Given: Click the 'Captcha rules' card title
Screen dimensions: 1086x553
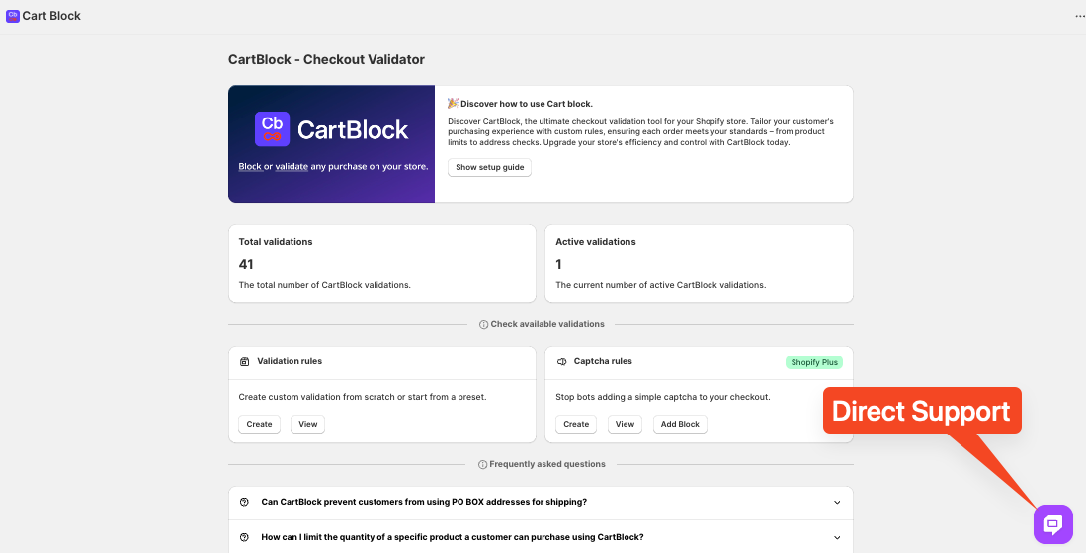Looking at the screenshot, I should (x=603, y=361).
